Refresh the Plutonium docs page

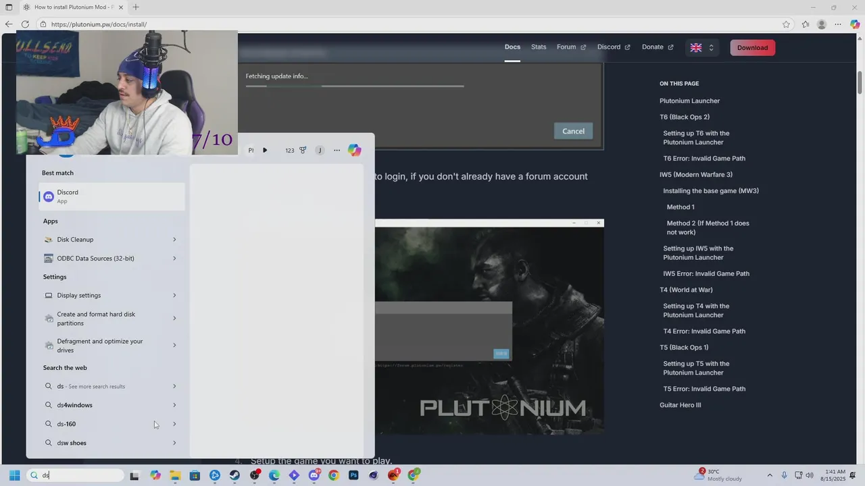click(x=25, y=24)
